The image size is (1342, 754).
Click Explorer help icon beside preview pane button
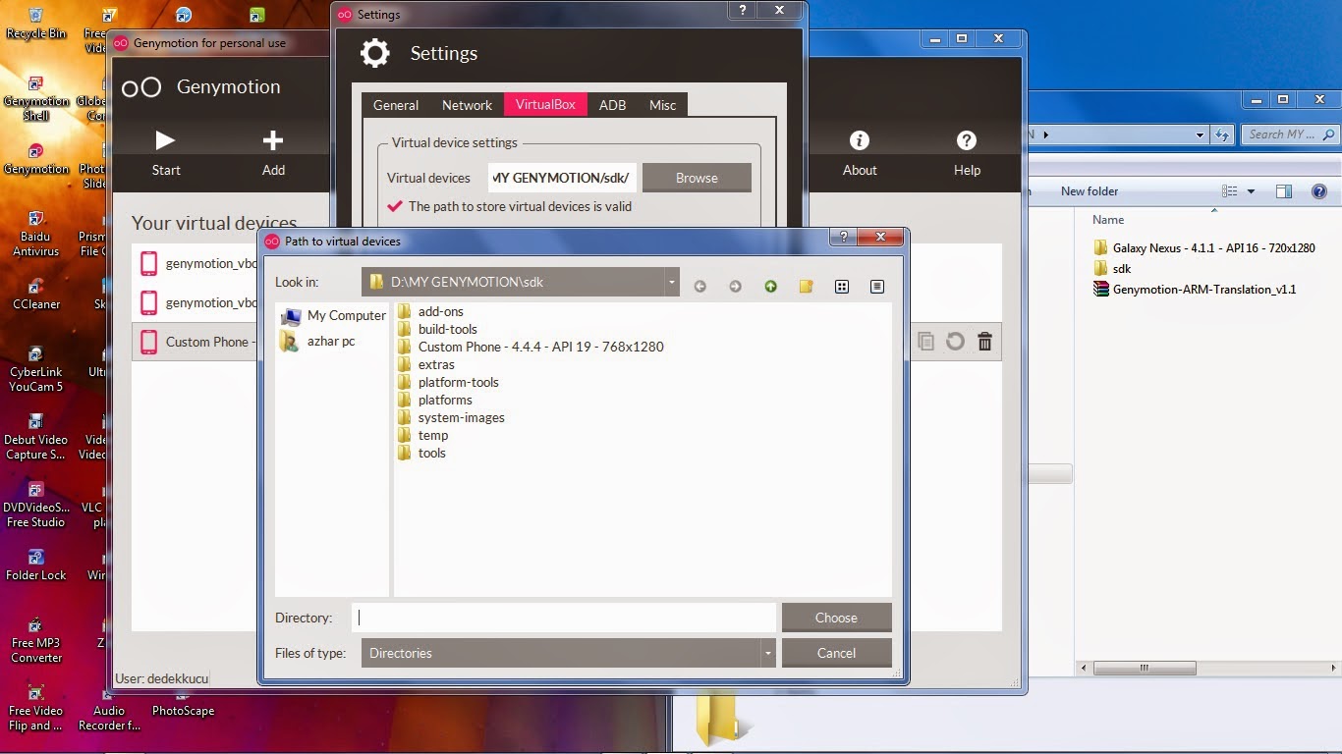tap(1319, 191)
